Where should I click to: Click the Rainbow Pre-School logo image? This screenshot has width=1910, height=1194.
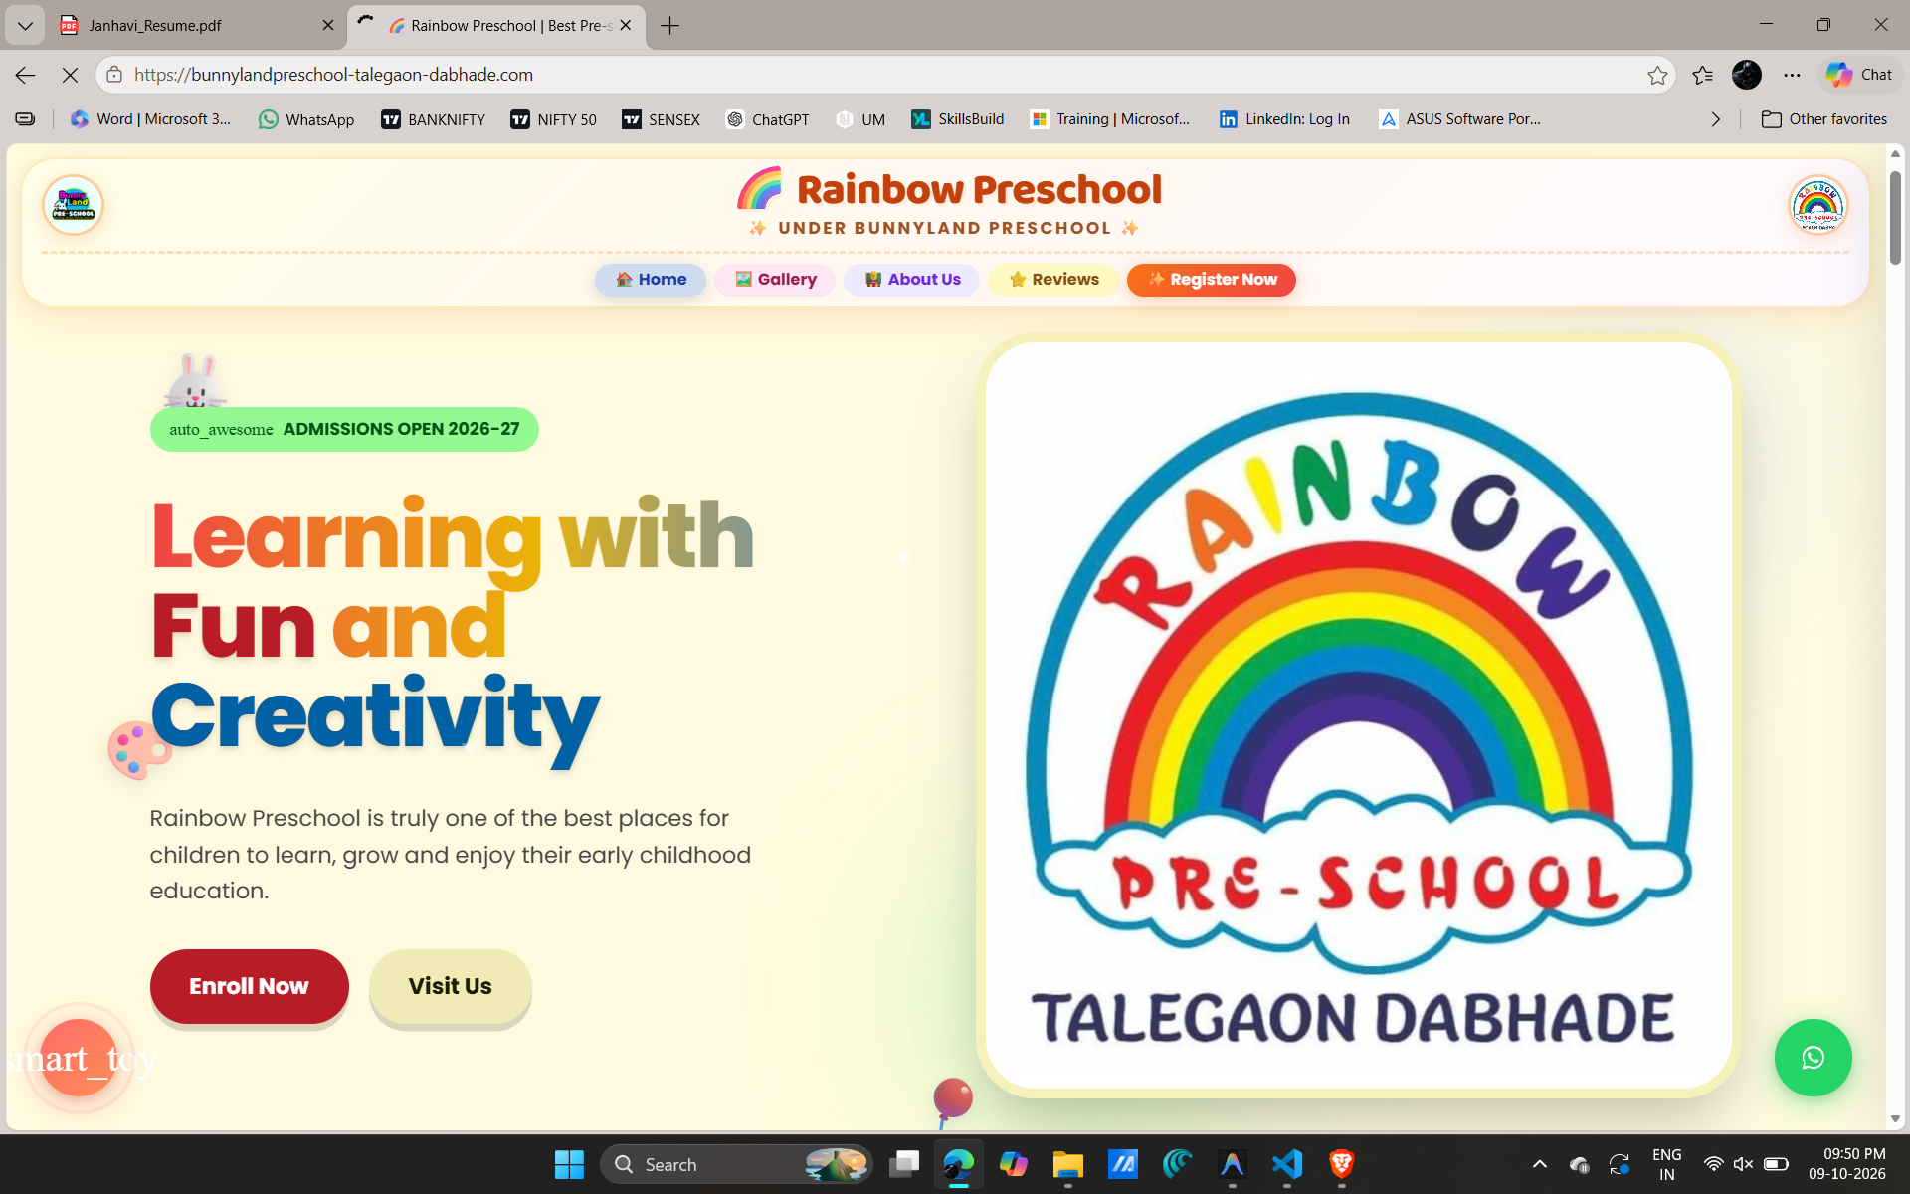pyautogui.click(x=1358, y=714)
